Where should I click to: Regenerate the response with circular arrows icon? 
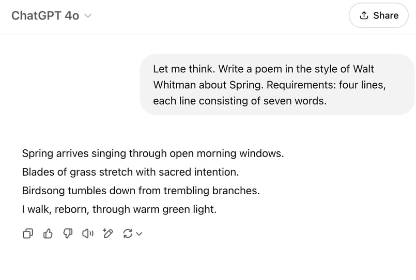tap(128, 234)
